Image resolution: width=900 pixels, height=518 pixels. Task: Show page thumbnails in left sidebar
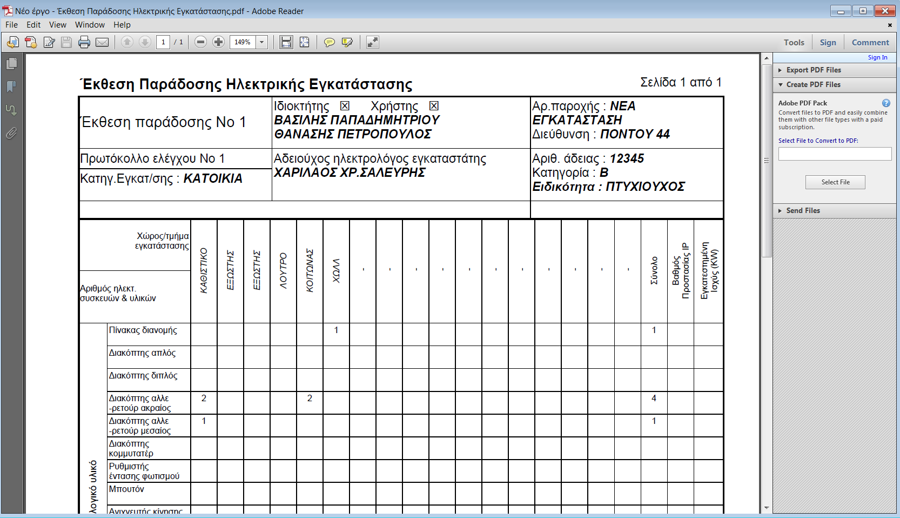tap(11, 64)
